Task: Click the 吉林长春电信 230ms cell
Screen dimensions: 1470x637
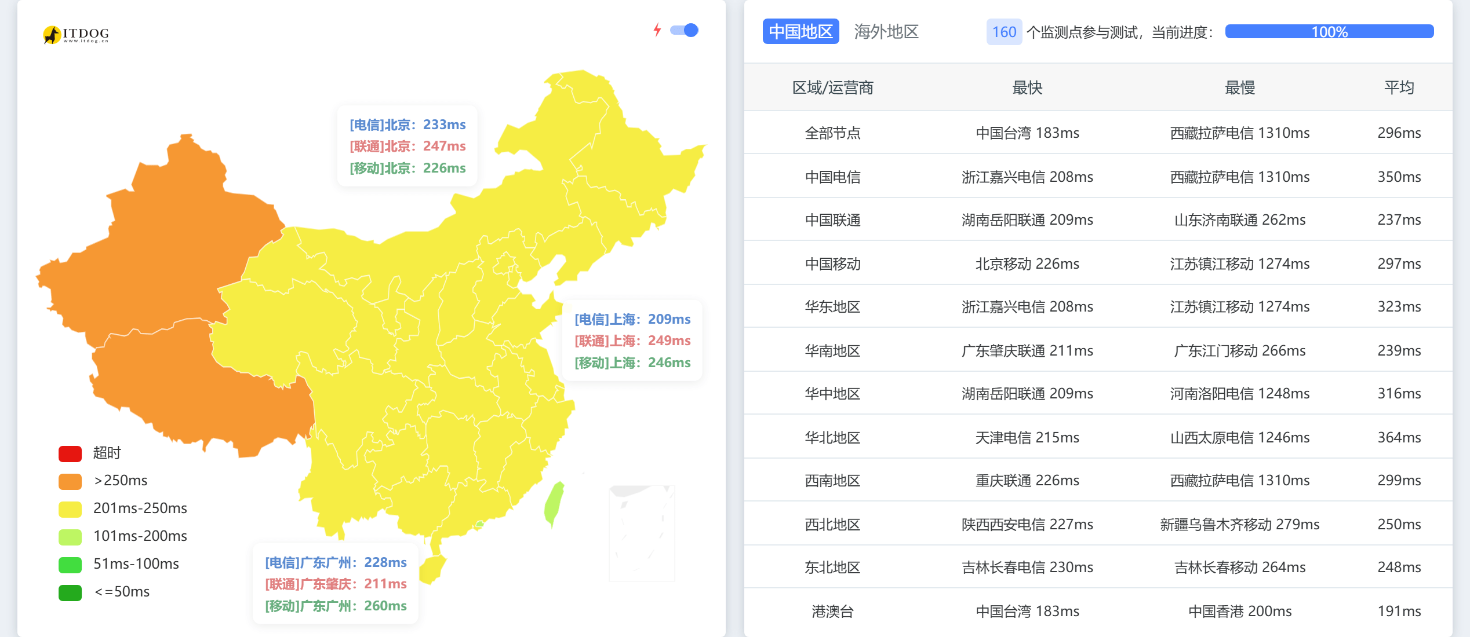Action: pos(1027,567)
